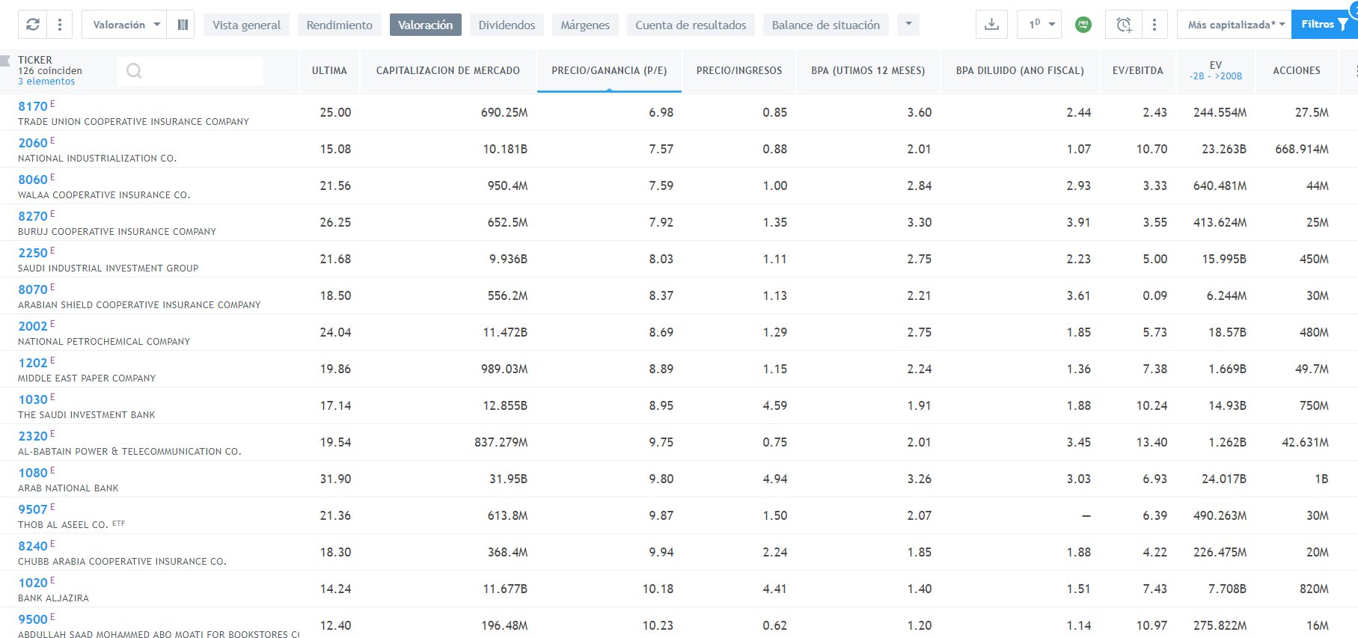Viewport: 1358px width, 638px height.
Task: Sort by CAPITALIZACION DE MERCADO column
Action: pyautogui.click(x=448, y=70)
